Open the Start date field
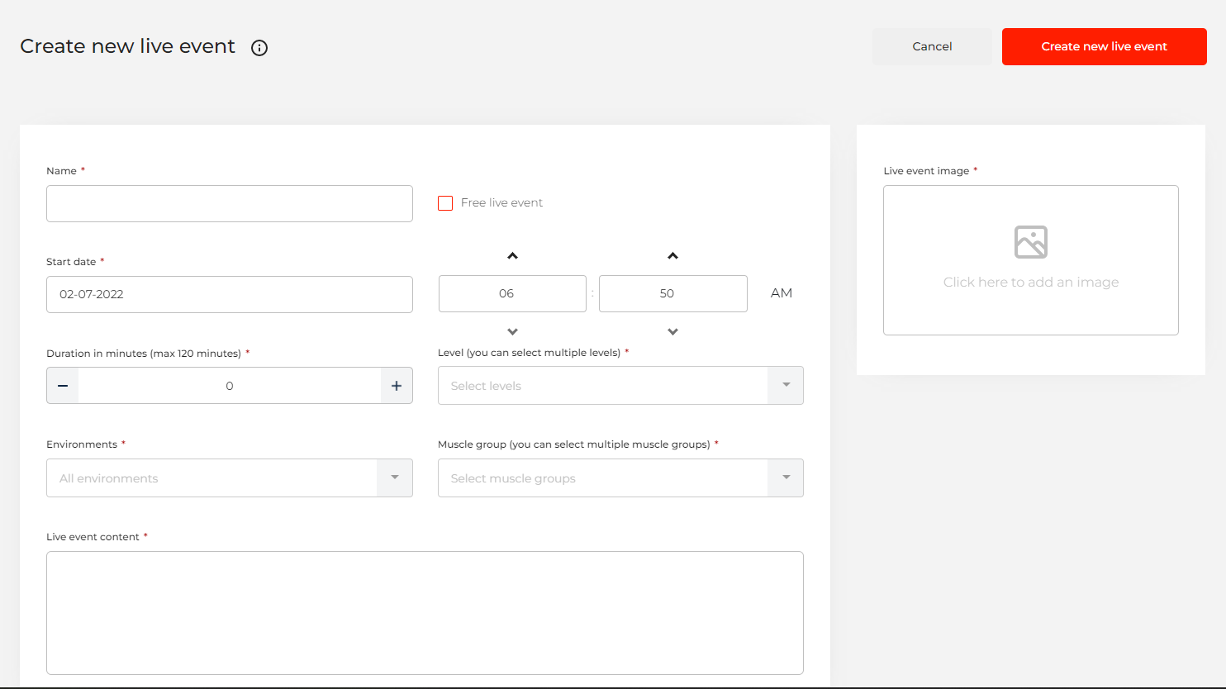The height and width of the screenshot is (689, 1226). click(229, 294)
